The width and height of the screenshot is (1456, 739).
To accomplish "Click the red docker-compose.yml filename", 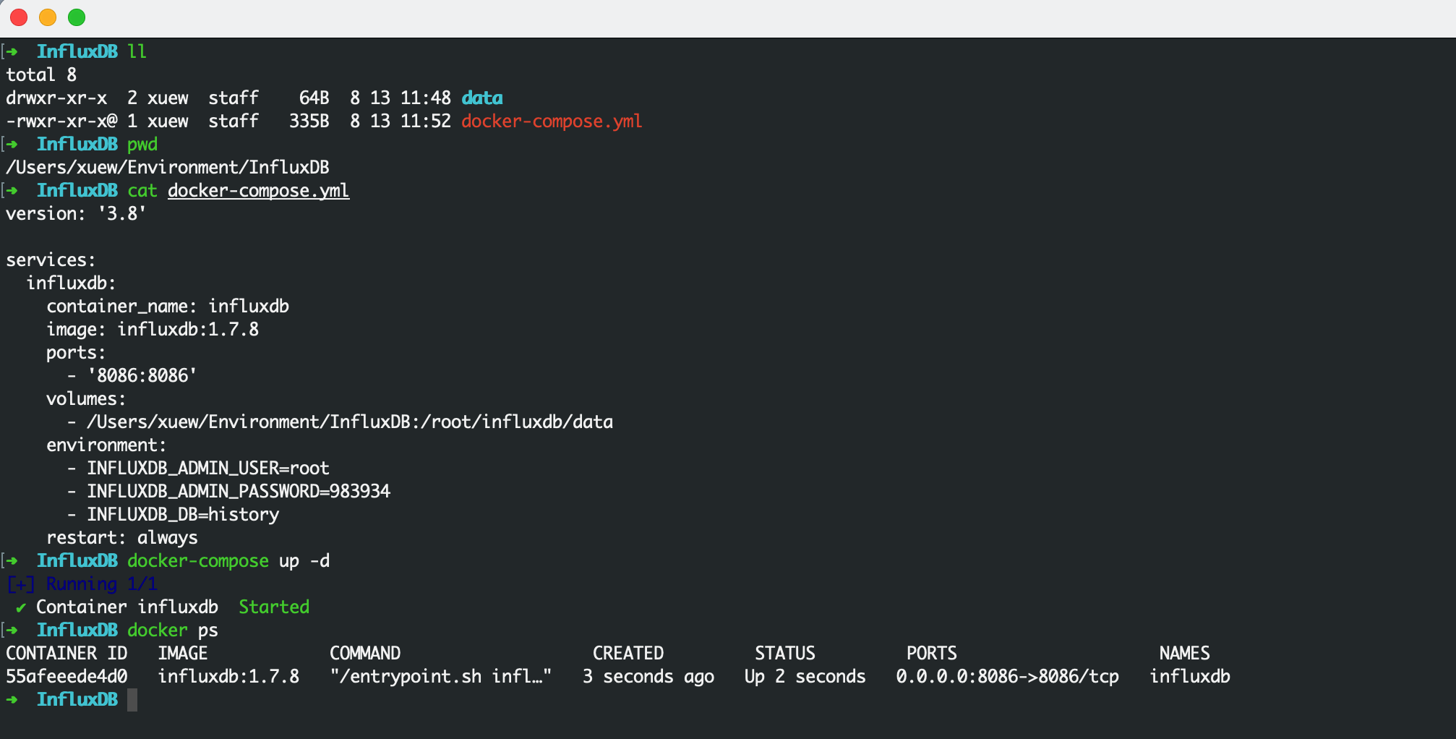I will pyautogui.click(x=551, y=121).
